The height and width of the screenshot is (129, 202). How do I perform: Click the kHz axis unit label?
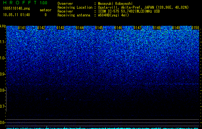(3, 26)
